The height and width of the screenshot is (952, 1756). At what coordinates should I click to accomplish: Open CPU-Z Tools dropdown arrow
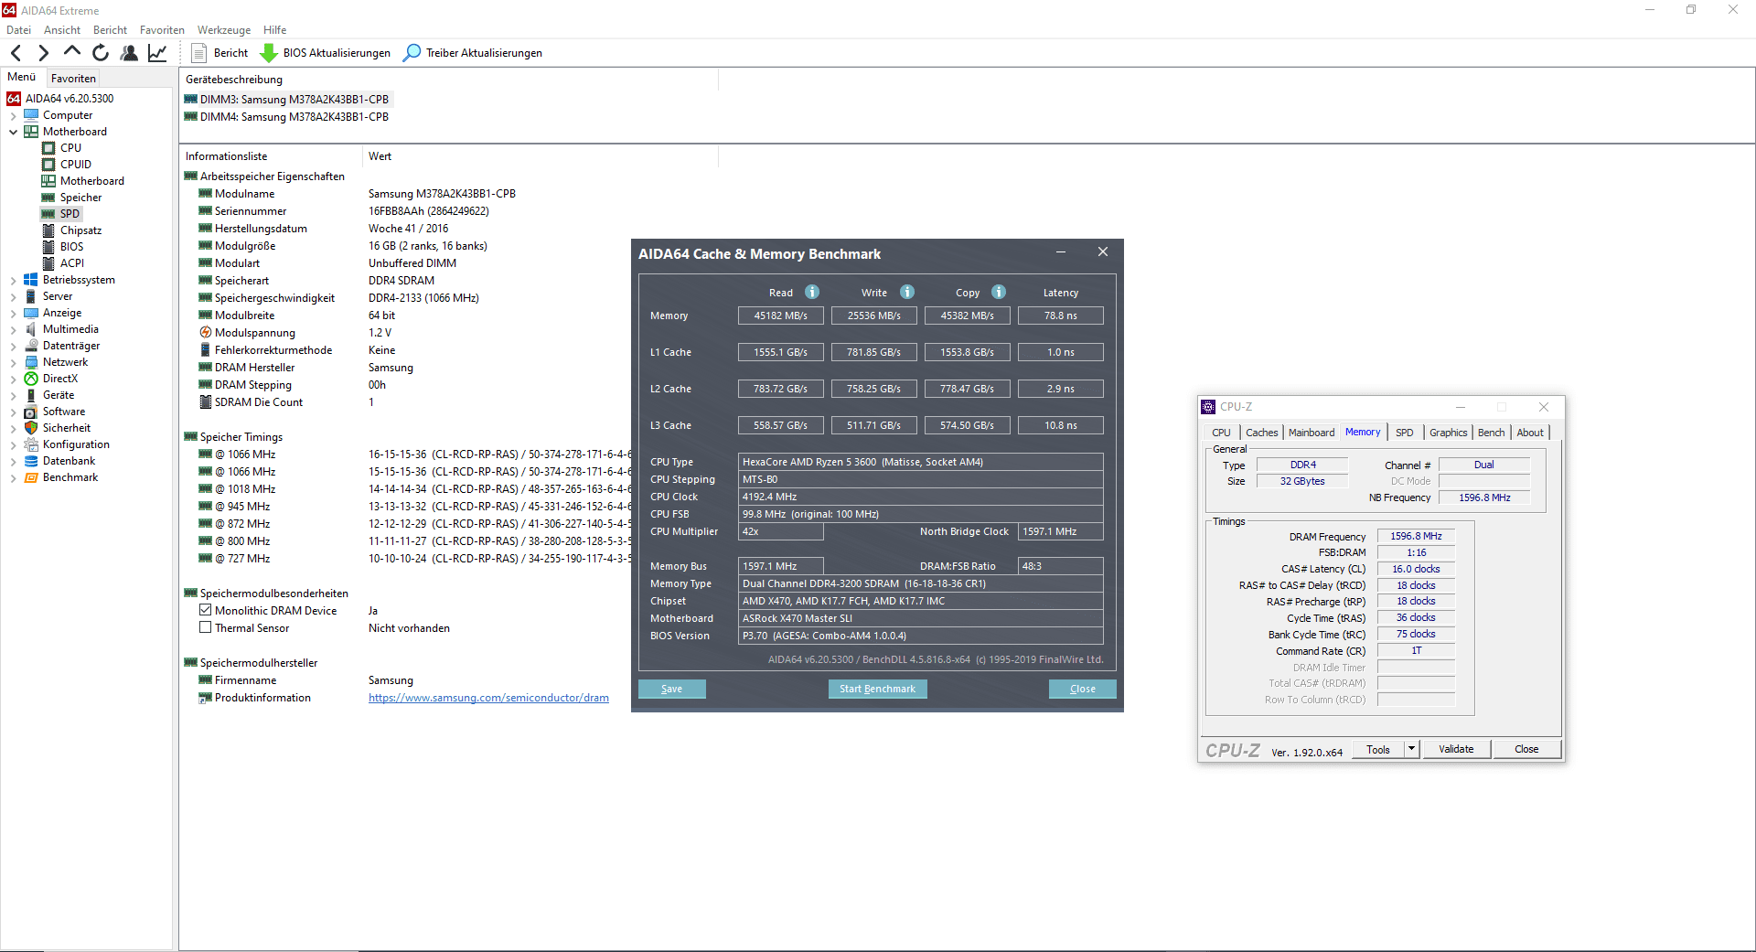(x=1411, y=749)
